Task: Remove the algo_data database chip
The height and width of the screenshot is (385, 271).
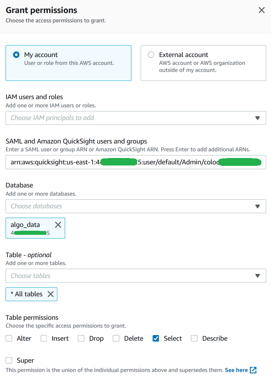Action: click(58, 225)
